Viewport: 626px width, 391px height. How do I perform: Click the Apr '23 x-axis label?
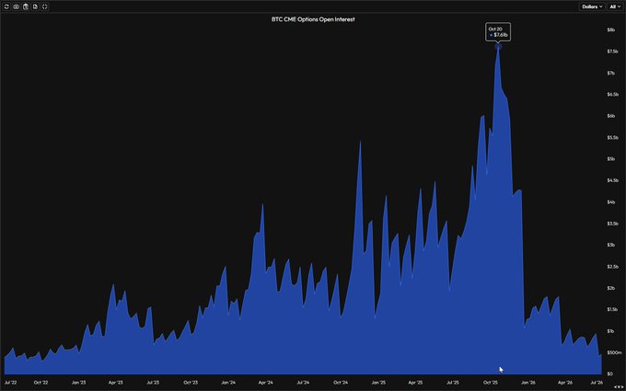coord(116,383)
